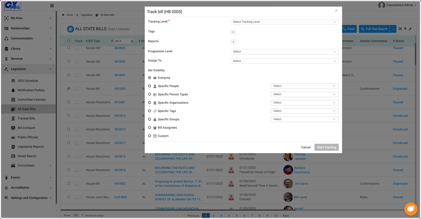Close the Track bill dialog

tap(336, 10)
